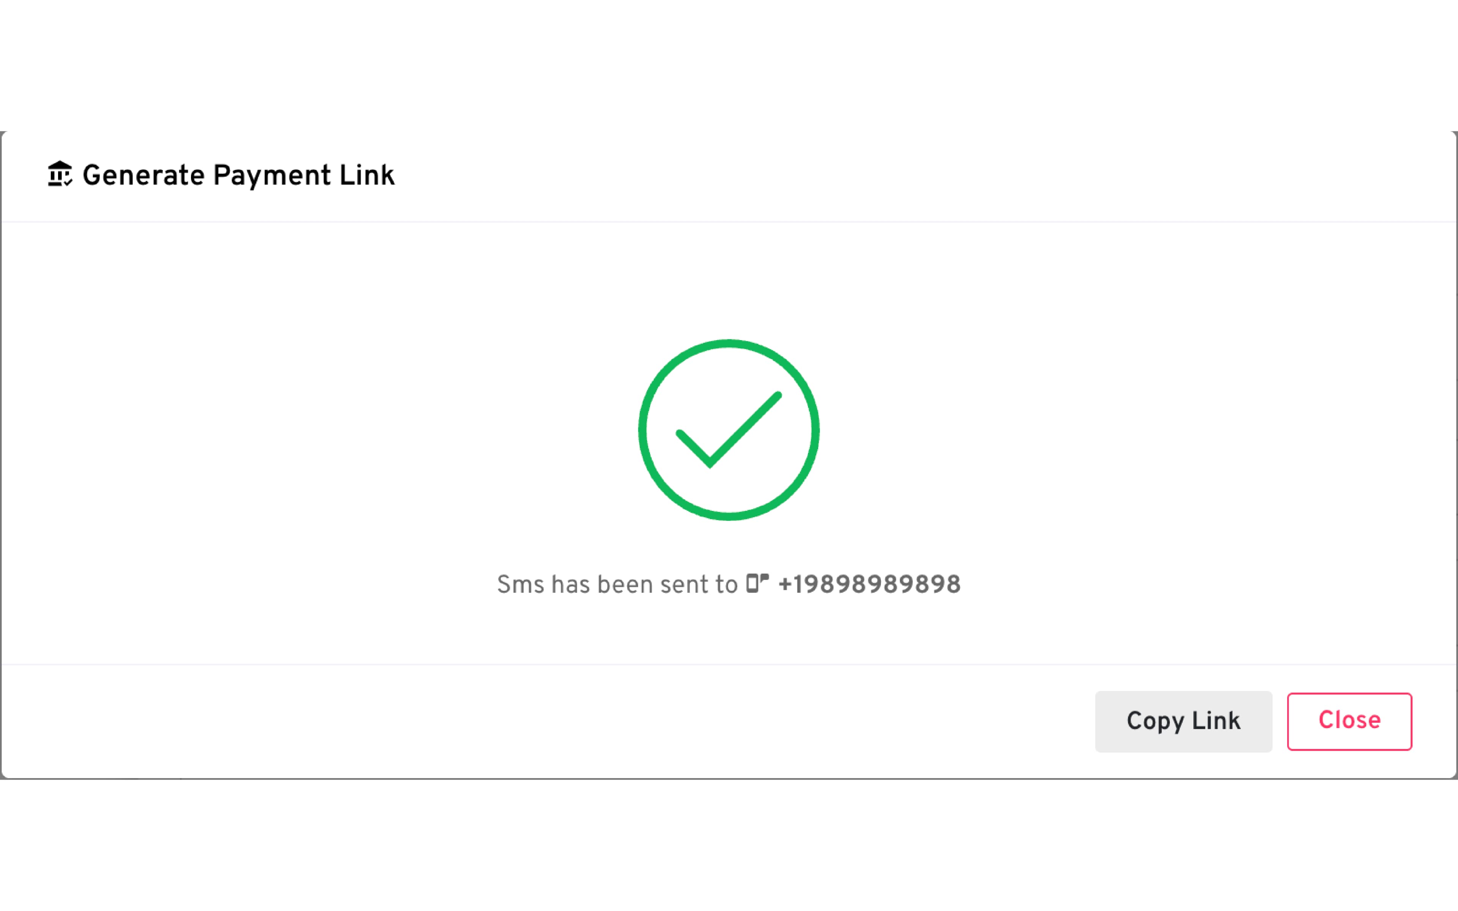Click the blank body area right of the checkmark

[1145, 430]
